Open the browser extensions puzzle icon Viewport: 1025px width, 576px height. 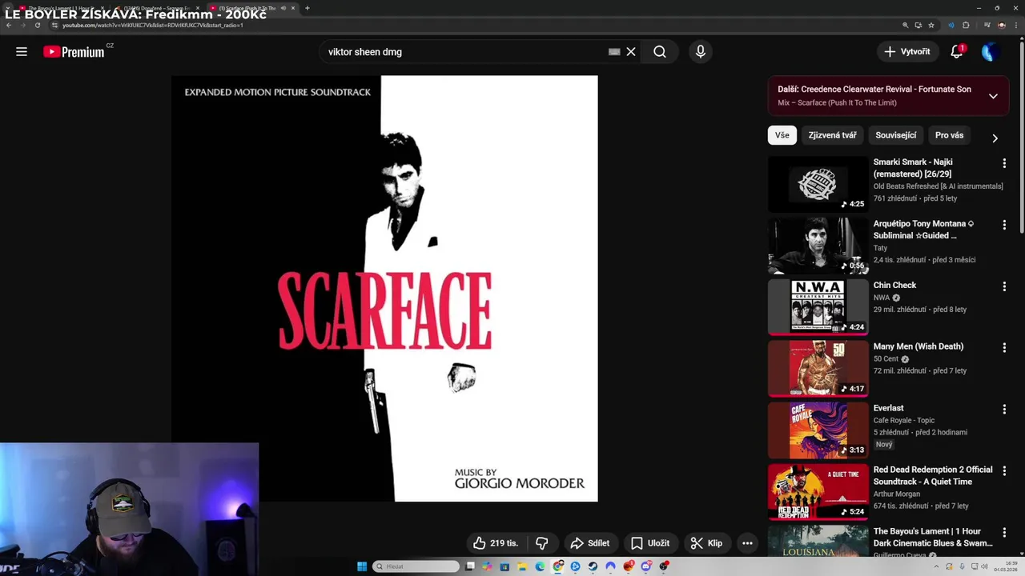[x=966, y=25]
